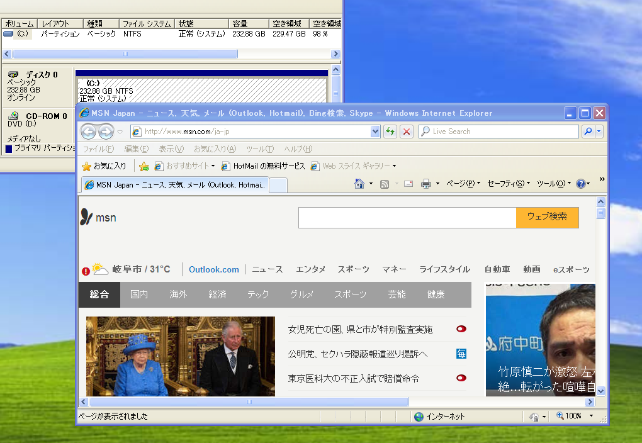This screenshot has height=443, width=642.
Task: Select the 国内 category tab
Action: click(x=138, y=294)
